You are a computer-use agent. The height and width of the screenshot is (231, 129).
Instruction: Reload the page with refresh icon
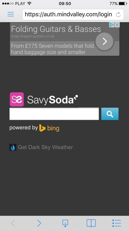(118, 15)
